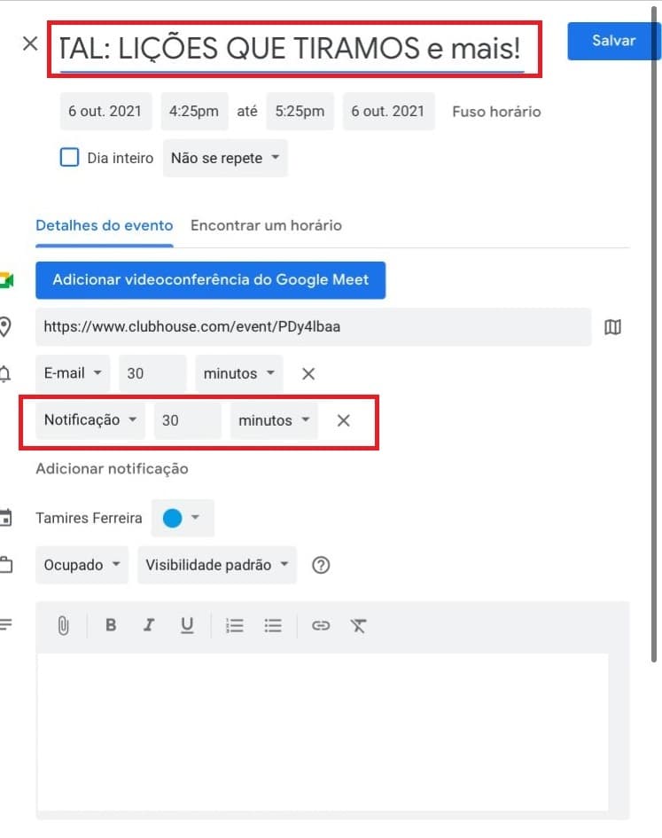
Task: Open map preview icon beside location
Action: 612,327
